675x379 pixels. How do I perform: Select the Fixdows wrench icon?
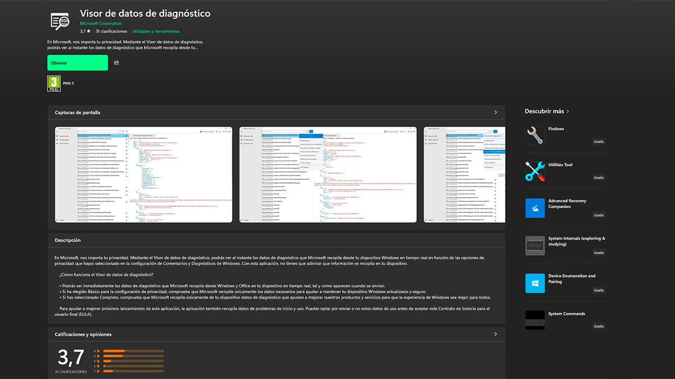(x=534, y=135)
